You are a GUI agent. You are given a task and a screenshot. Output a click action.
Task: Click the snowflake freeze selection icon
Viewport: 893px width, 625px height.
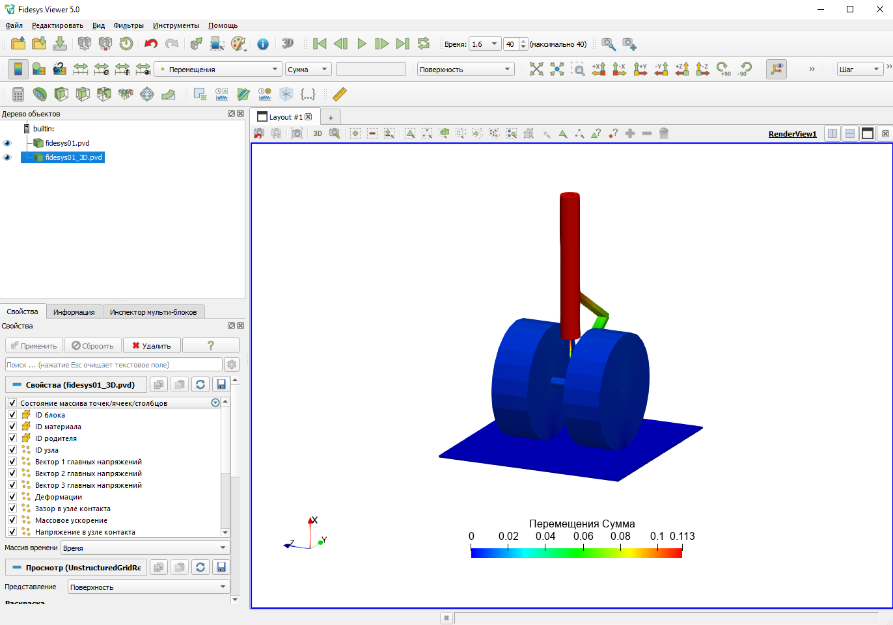click(x=286, y=94)
